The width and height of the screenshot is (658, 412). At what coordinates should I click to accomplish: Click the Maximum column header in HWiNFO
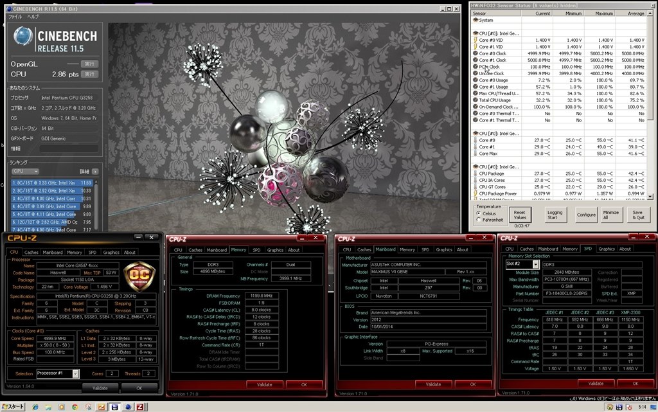[x=600, y=13]
